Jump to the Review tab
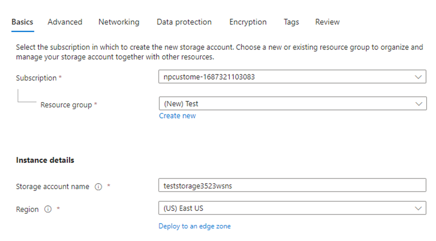The width and height of the screenshot is (436, 241). [327, 22]
